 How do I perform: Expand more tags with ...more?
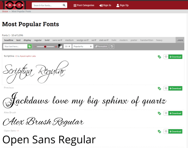coord(180,40)
